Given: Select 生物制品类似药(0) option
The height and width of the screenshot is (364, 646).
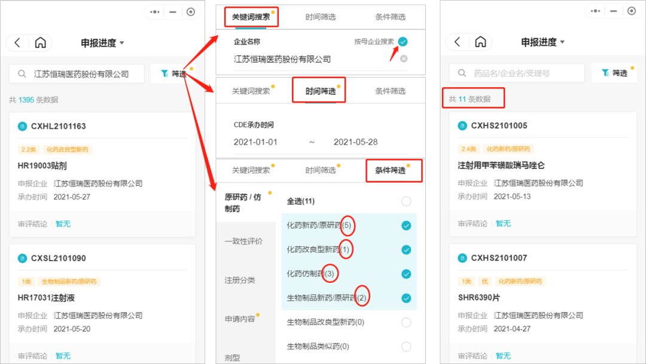Looking at the screenshot, I should [x=406, y=347].
